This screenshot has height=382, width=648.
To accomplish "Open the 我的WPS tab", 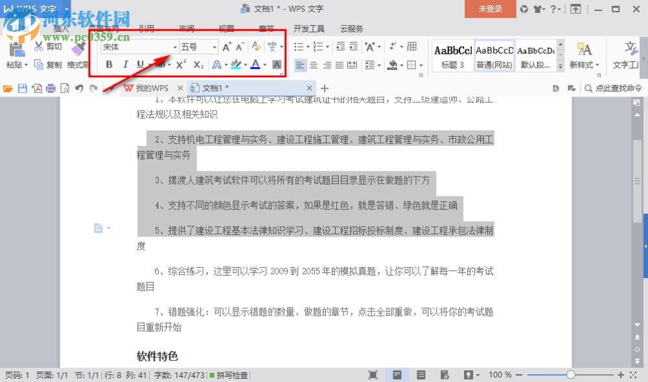I will pyautogui.click(x=152, y=87).
